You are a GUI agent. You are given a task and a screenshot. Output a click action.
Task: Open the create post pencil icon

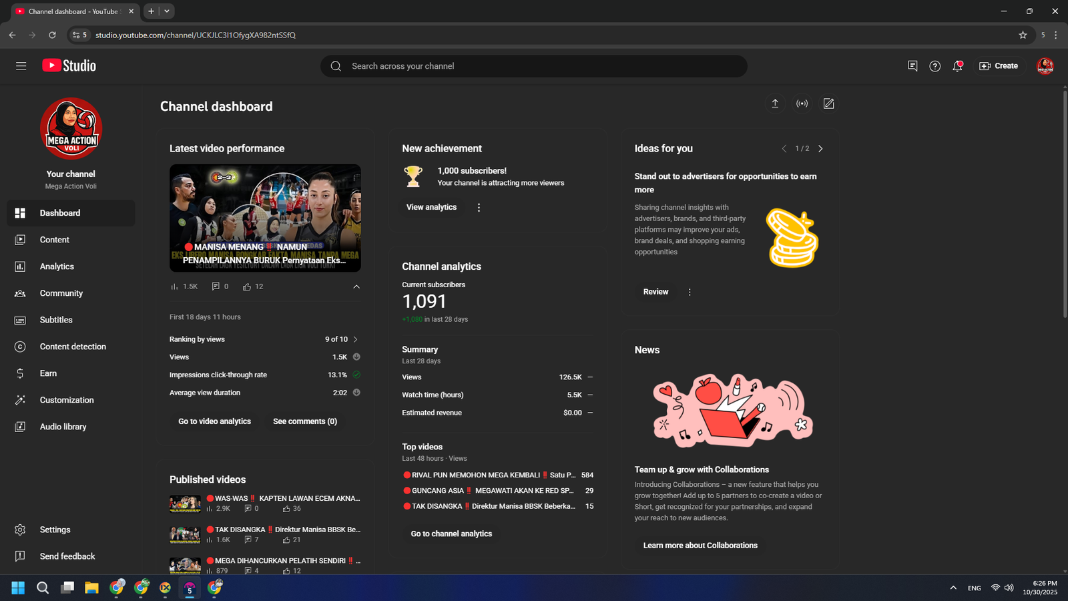[x=828, y=104]
